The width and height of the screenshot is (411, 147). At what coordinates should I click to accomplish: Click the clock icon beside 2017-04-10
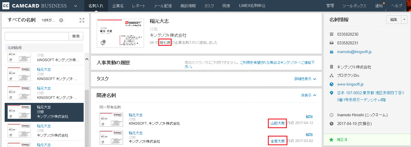click(331, 124)
